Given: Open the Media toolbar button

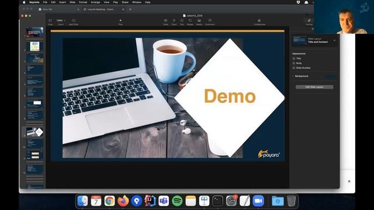Looking at the screenshot, I should [x=199, y=22].
